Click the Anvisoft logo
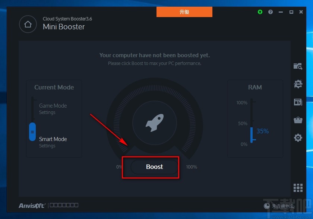This screenshot has width=313, height=219. [32, 206]
